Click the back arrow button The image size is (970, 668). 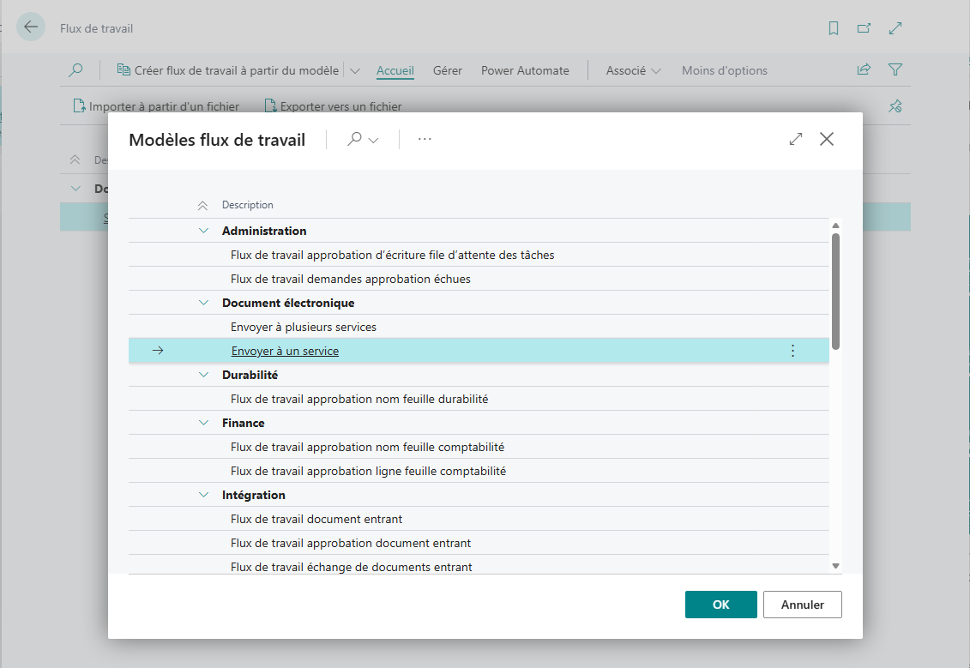pos(31,27)
